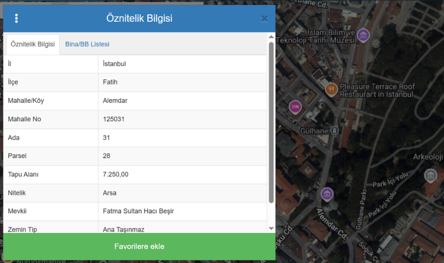The width and height of the screenshot is (444, 263).
Task: Select the Gülhane tram station icon
Action: [x=334, y=131]
